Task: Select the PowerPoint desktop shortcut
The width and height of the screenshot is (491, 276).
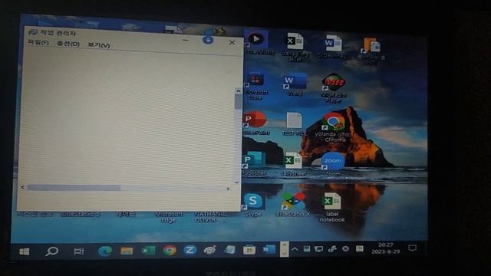Action: click(255, 123)
